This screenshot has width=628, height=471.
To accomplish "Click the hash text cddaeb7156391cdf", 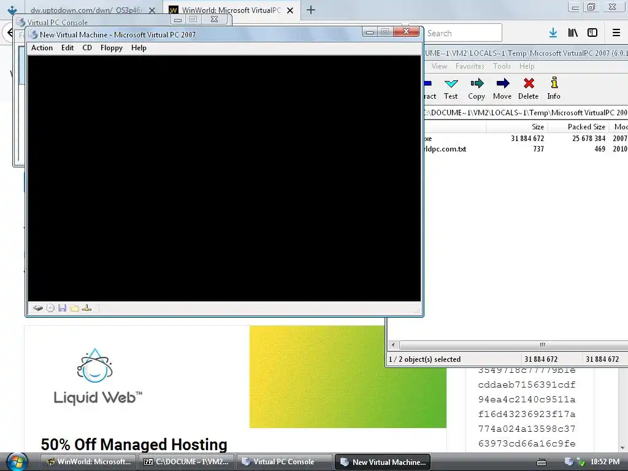I will click(x=527, y=385).
